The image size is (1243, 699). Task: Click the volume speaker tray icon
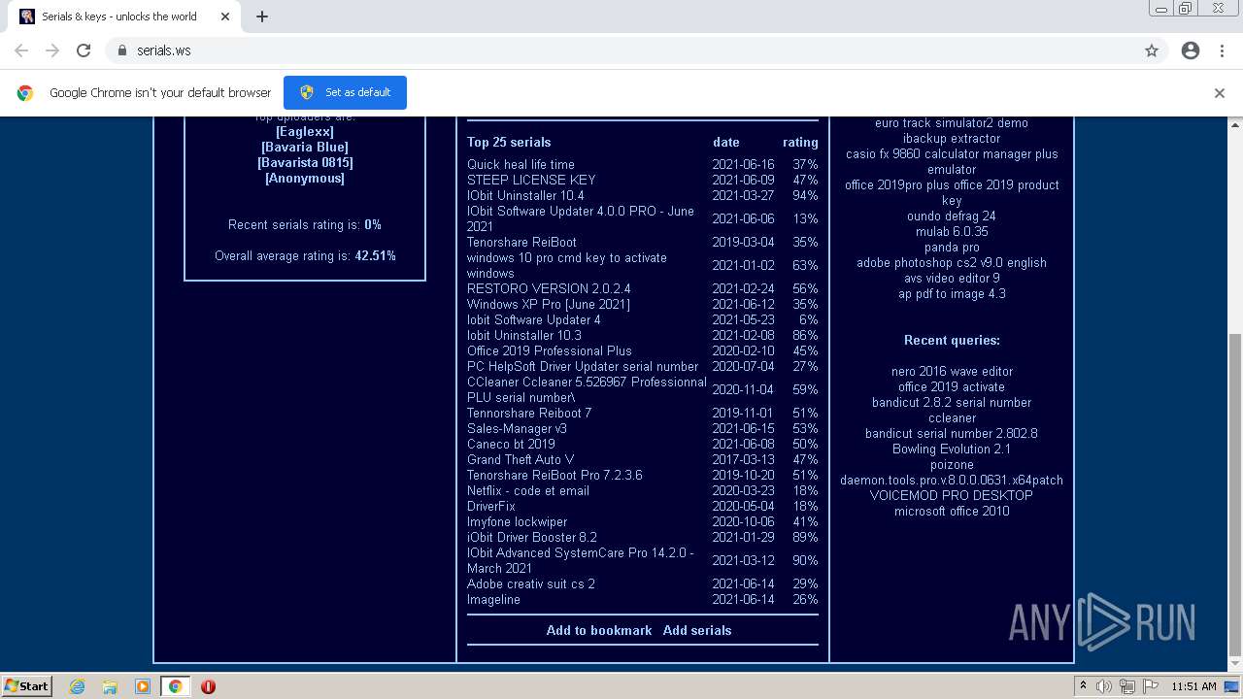click(1104, 686)
